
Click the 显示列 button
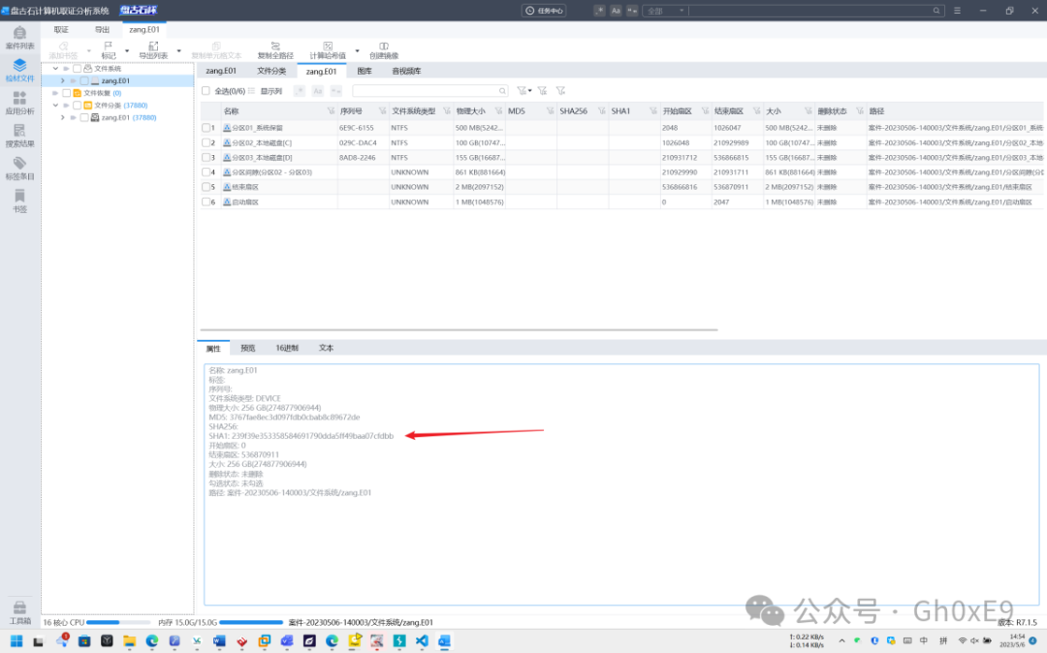(x=267, y=91)
